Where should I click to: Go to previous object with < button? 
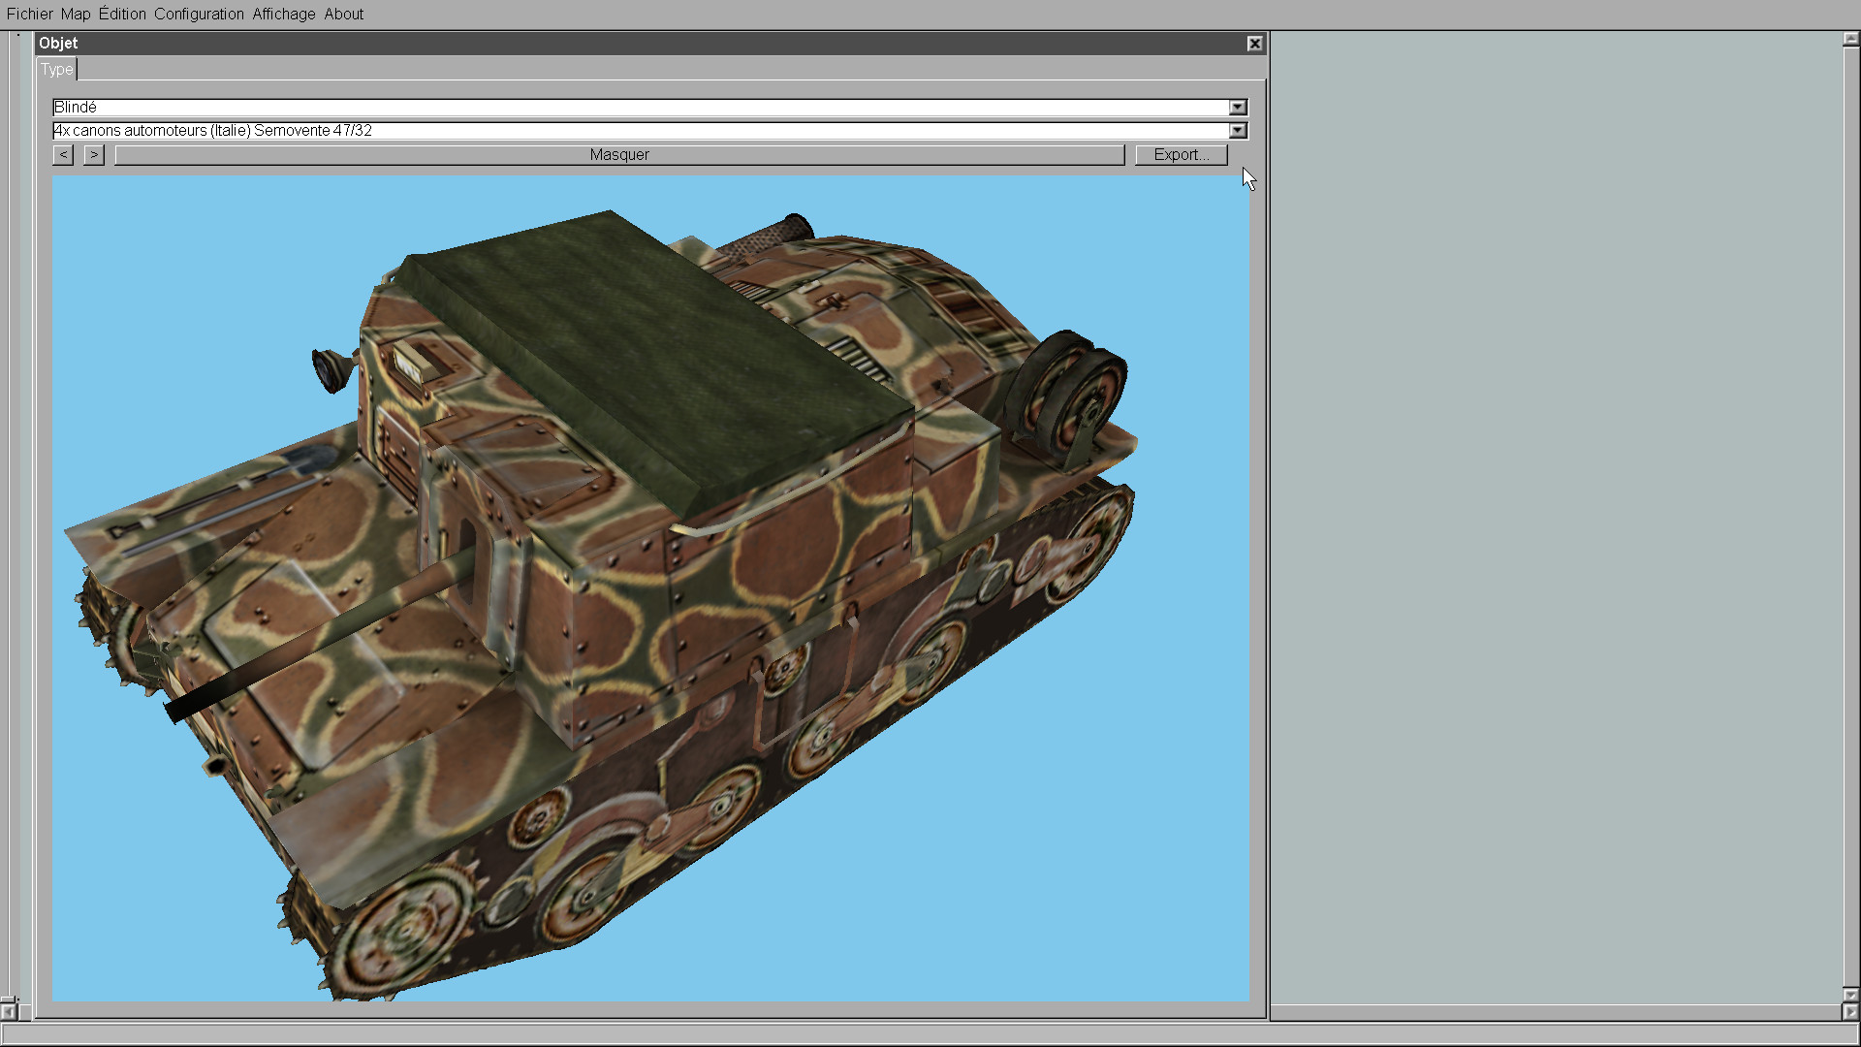[x=63, y=155]
